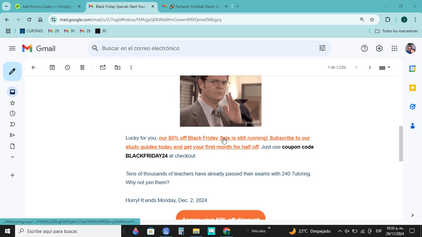Bookmark this page with star
Image resolution: width=422 pixels, height=237 pixels.
click(x=372, y=20)
